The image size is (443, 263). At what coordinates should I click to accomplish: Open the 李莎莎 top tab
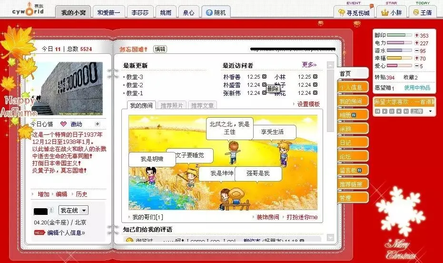(140, 12)
